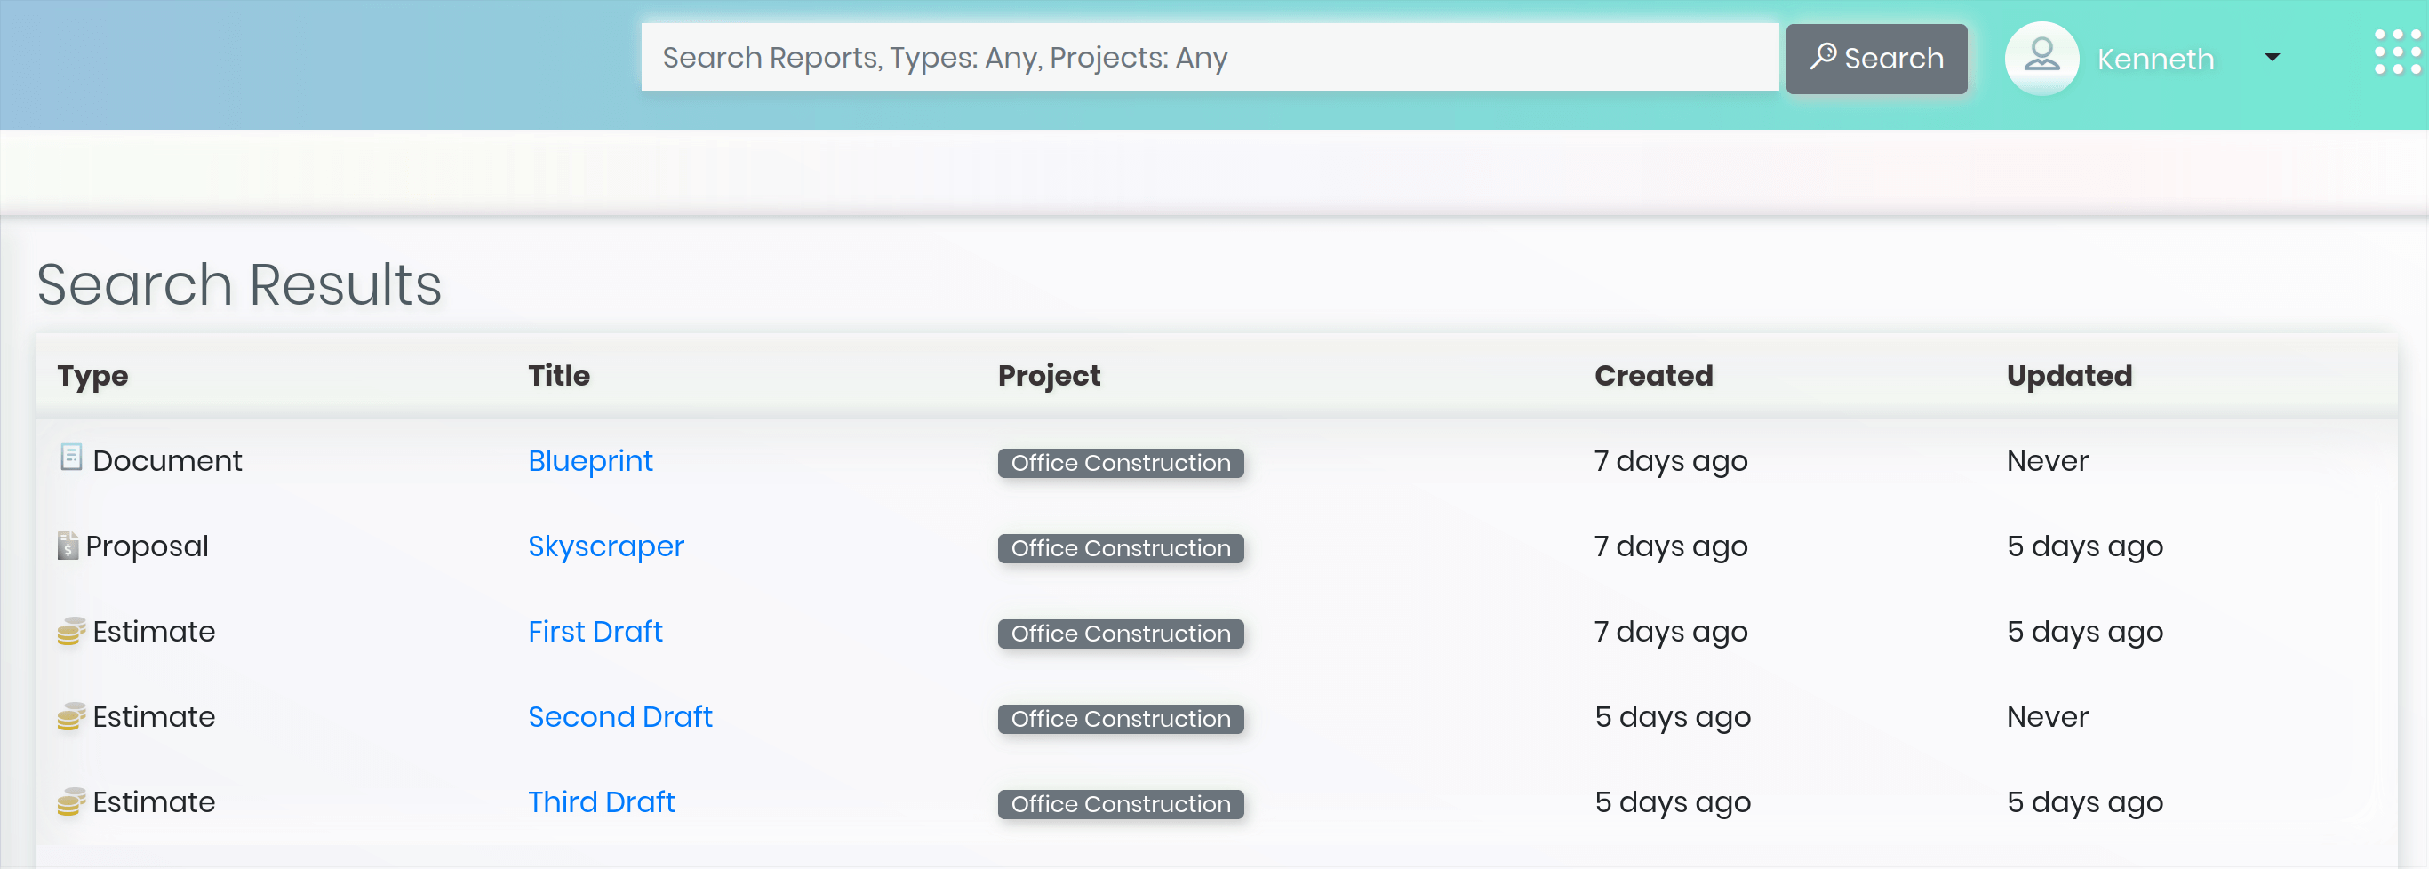Click Office Construction tag in Skyscraper row
The height and width of the screenshot is (869, 2429).
[1120, 548]
